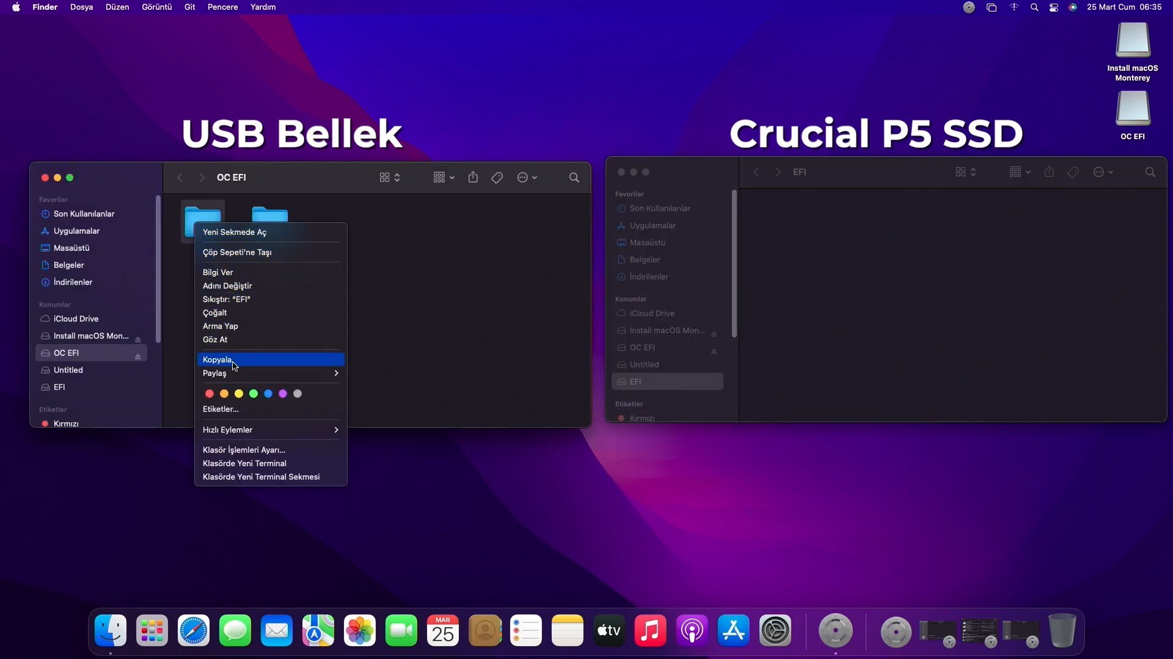Select Kopyala in the context menu
The height and width of the screenshot is (659, 1173).
tap(217, 359)
